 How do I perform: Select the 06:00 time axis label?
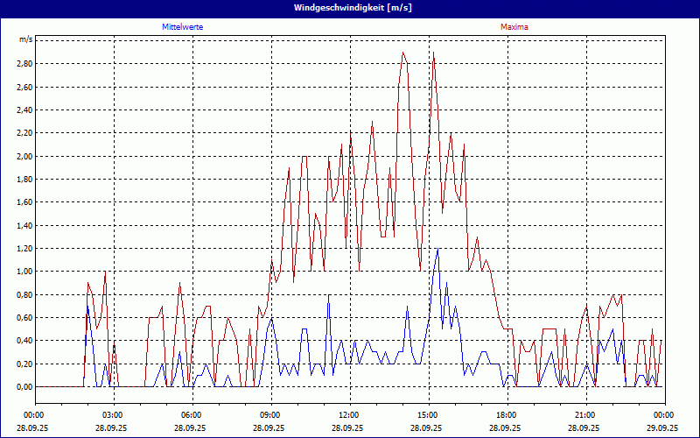coord(192,414)
